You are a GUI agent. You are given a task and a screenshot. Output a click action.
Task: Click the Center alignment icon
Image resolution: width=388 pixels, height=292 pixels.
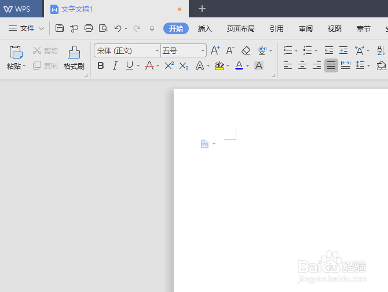[302, 65]
